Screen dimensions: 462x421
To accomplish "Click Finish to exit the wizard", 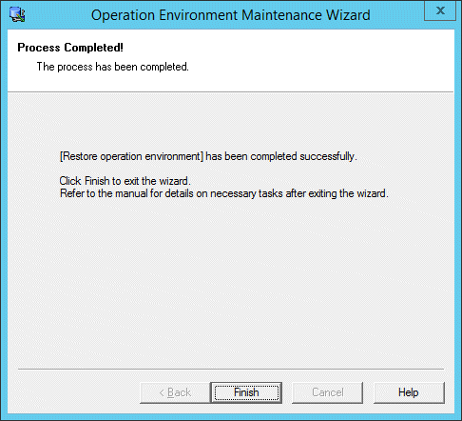I will 246,392.
